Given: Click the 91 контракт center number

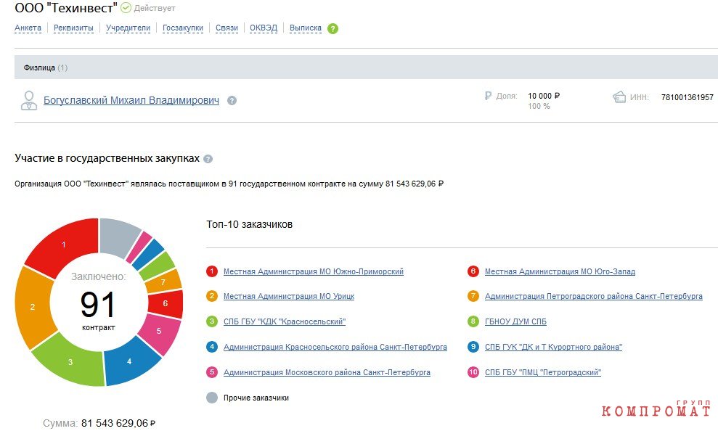Looking at the screenshot, I should click(x=97, y=305).
